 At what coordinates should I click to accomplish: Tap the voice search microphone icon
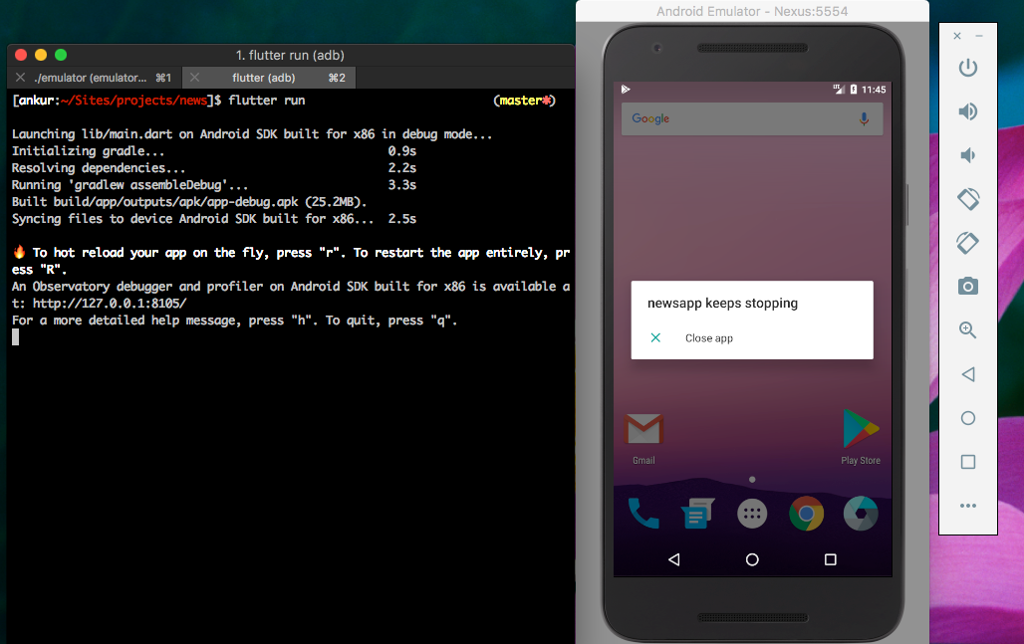864,118
